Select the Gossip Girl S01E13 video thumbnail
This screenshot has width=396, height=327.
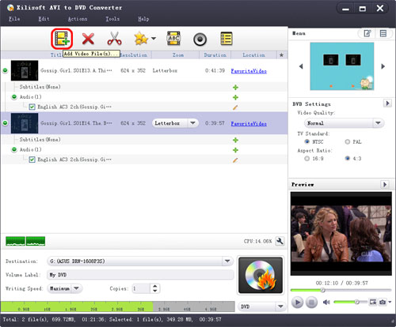(x=25, y=70)
